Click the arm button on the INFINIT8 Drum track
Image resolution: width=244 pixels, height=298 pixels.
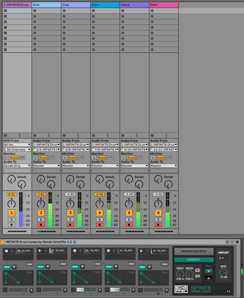point(11,225)
